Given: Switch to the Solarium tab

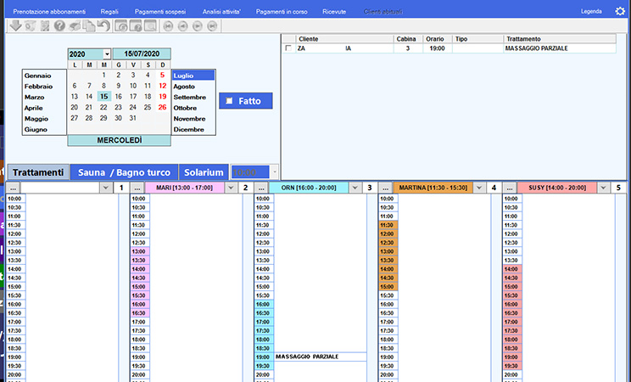Looking at the screenshot, I should [x=204, y=172].
